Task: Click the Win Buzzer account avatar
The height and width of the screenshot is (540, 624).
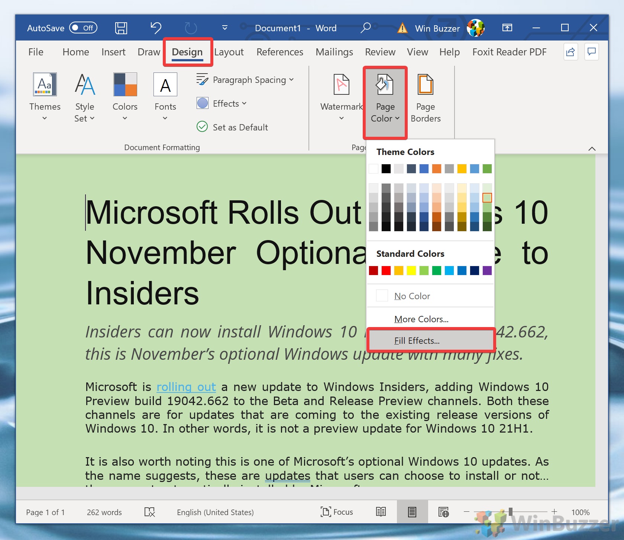Action: 476,28
